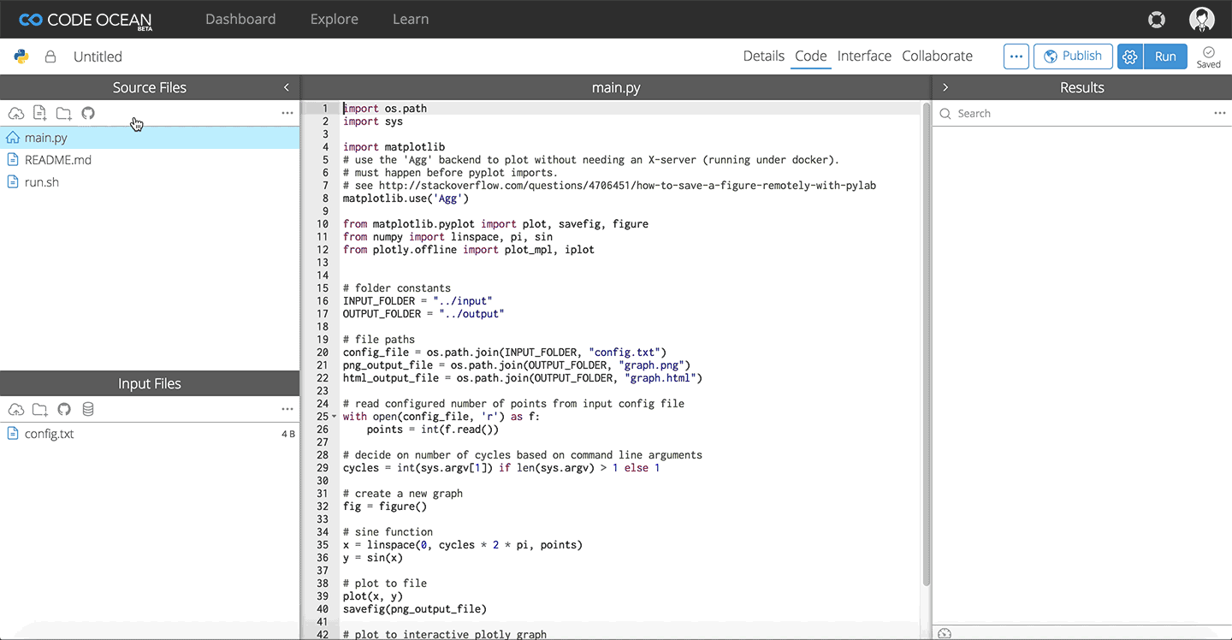This screenshot has width=1232, height=640.
Task: Run the capsule
Action: tap(1165, 56)
